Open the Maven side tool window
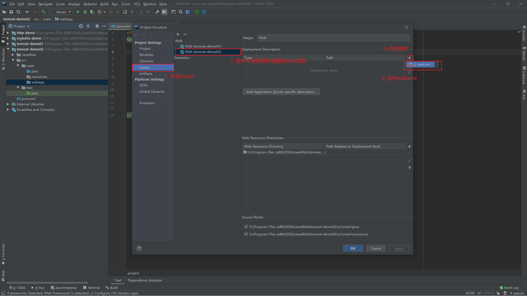Image resolution: width=527 pixels, height=296 pixels. [x=524, y=53]
